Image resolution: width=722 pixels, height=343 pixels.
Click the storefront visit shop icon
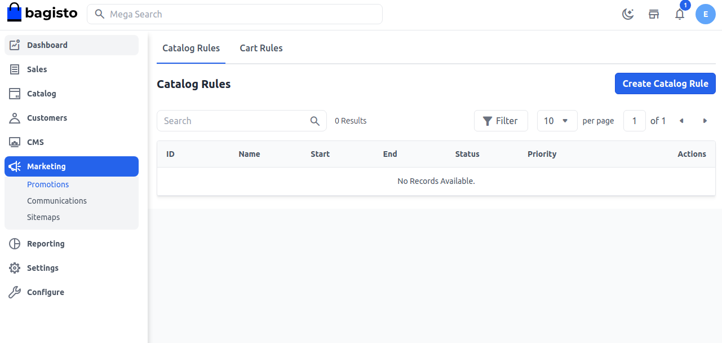click(x=654, y=14)
